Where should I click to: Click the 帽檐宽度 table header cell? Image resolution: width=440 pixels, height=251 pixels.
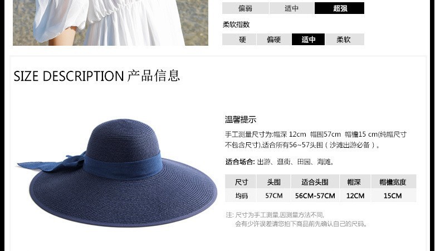coord(393,182)
